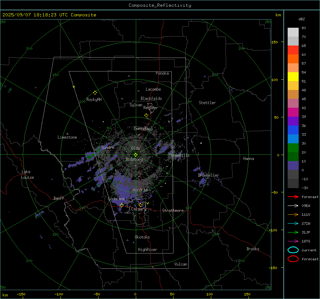This screenshot has height=299, width=320.
Task: Select the violet 39 dBZ color swatch
Action: click(x=293, y=121)
